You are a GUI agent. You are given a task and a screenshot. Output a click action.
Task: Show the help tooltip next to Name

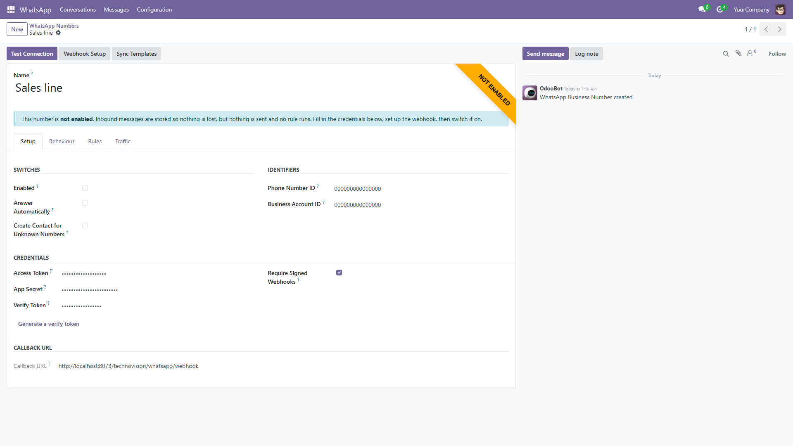pos(32,74)
